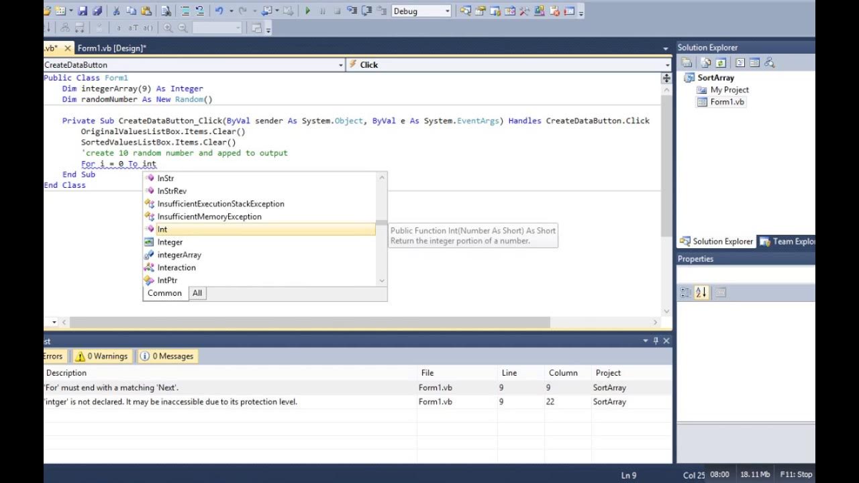Click the Navigate Backward toolbar icon
The height and width of the screenshot is (483, 859).
point(267,11)
